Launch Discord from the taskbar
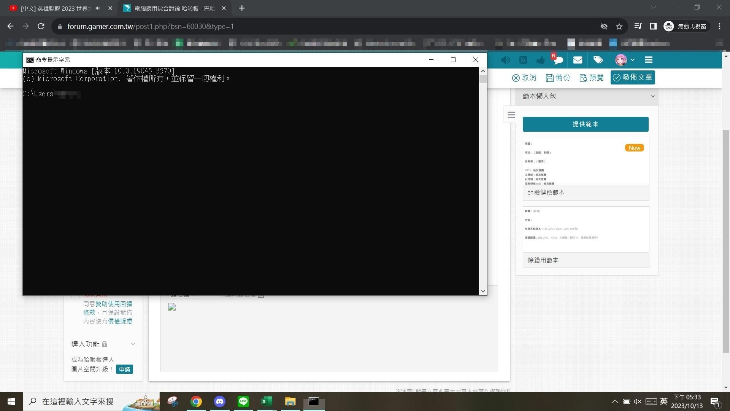Image resolution: width=730 pixels, height=411 pixels. (220, 401)
